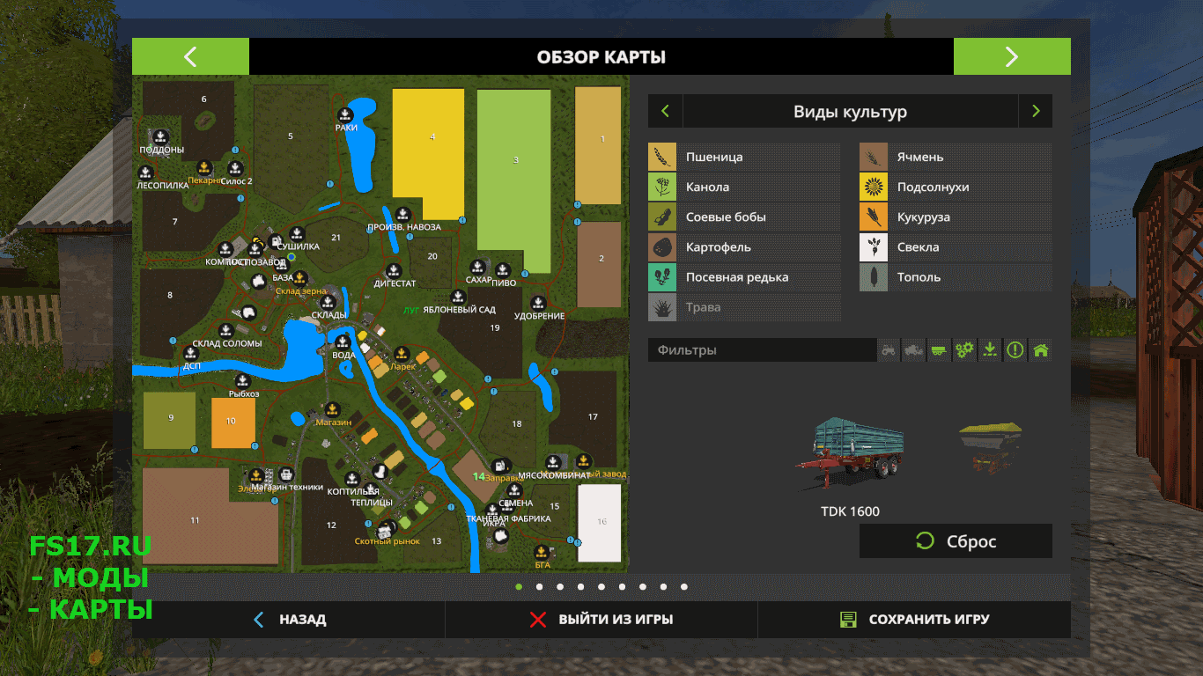Click the Свекла white color swatch
The image size is (1203, 676).
(874, 247)
